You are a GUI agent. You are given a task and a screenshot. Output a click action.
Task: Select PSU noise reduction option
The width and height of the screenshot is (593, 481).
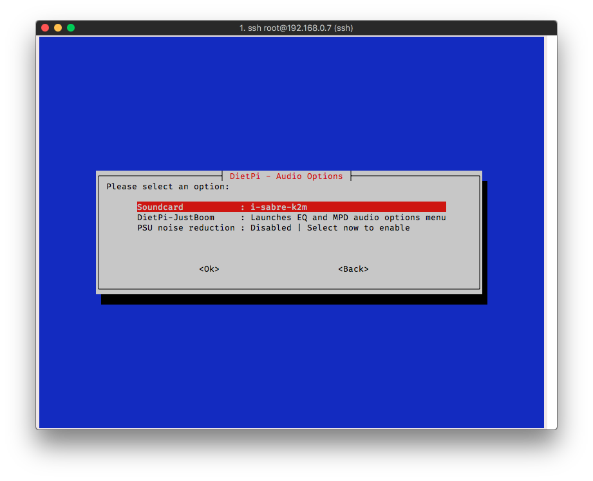[x=274, y=228]
